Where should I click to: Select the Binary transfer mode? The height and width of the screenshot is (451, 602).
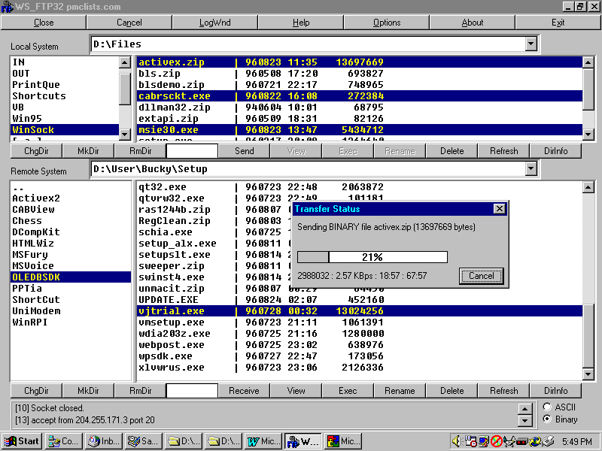[x=546, y=419]
